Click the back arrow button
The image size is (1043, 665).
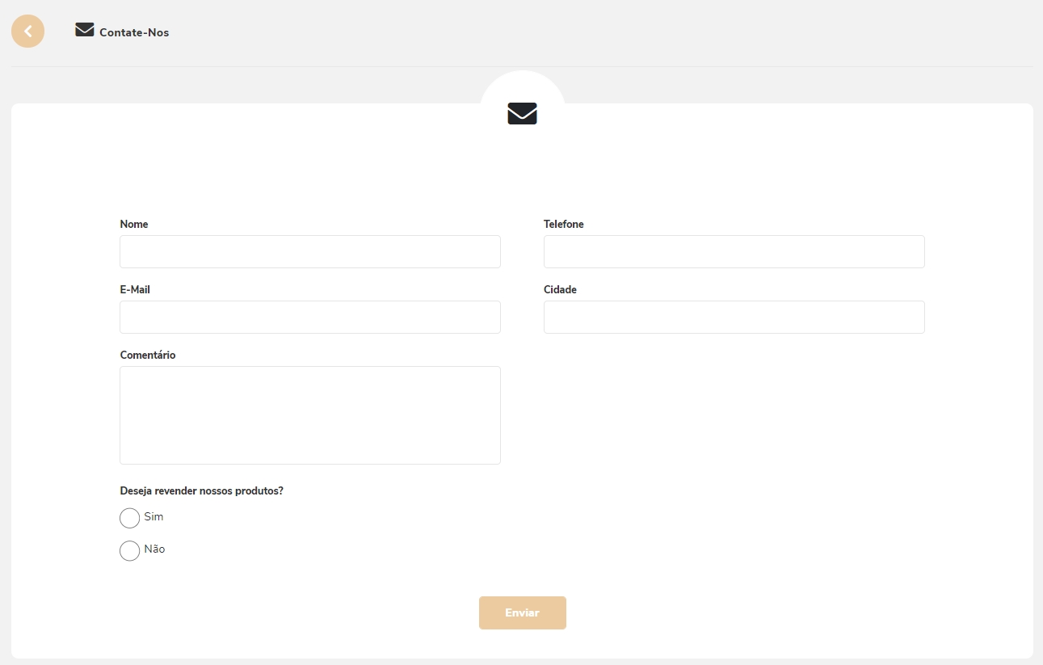click(27, 32)
